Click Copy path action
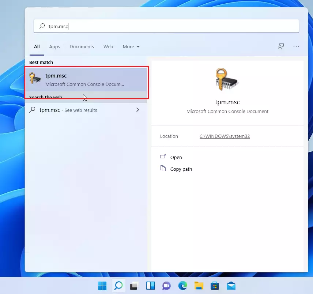The height and width of the screenshot is (294, 313). 181,169
